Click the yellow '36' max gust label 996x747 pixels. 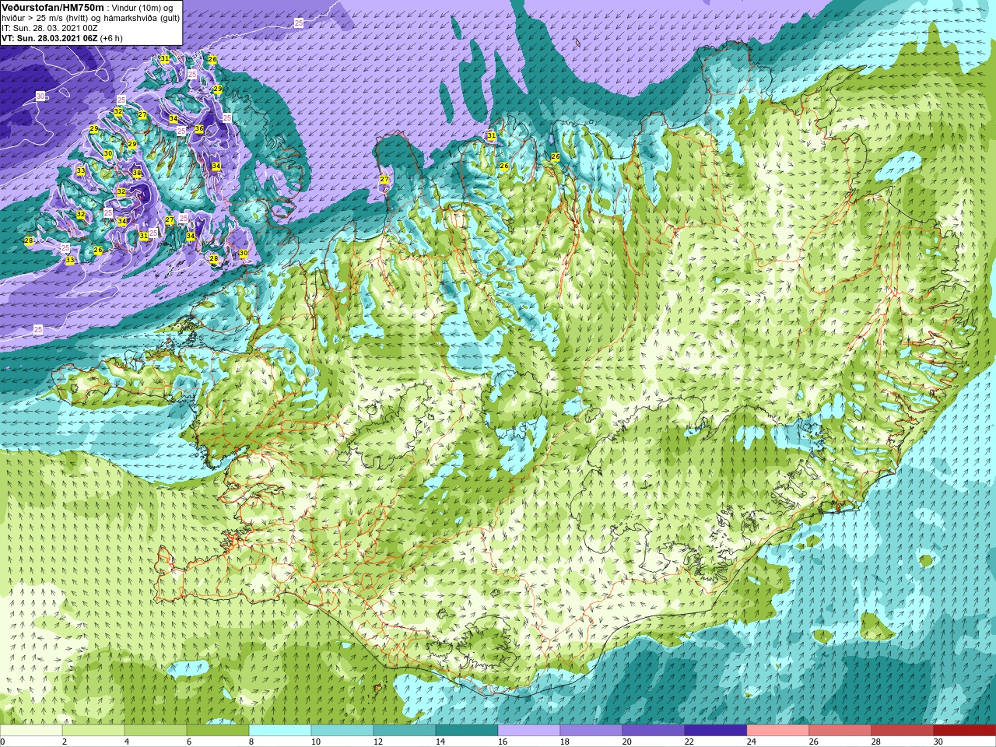(x=199, y=128)
